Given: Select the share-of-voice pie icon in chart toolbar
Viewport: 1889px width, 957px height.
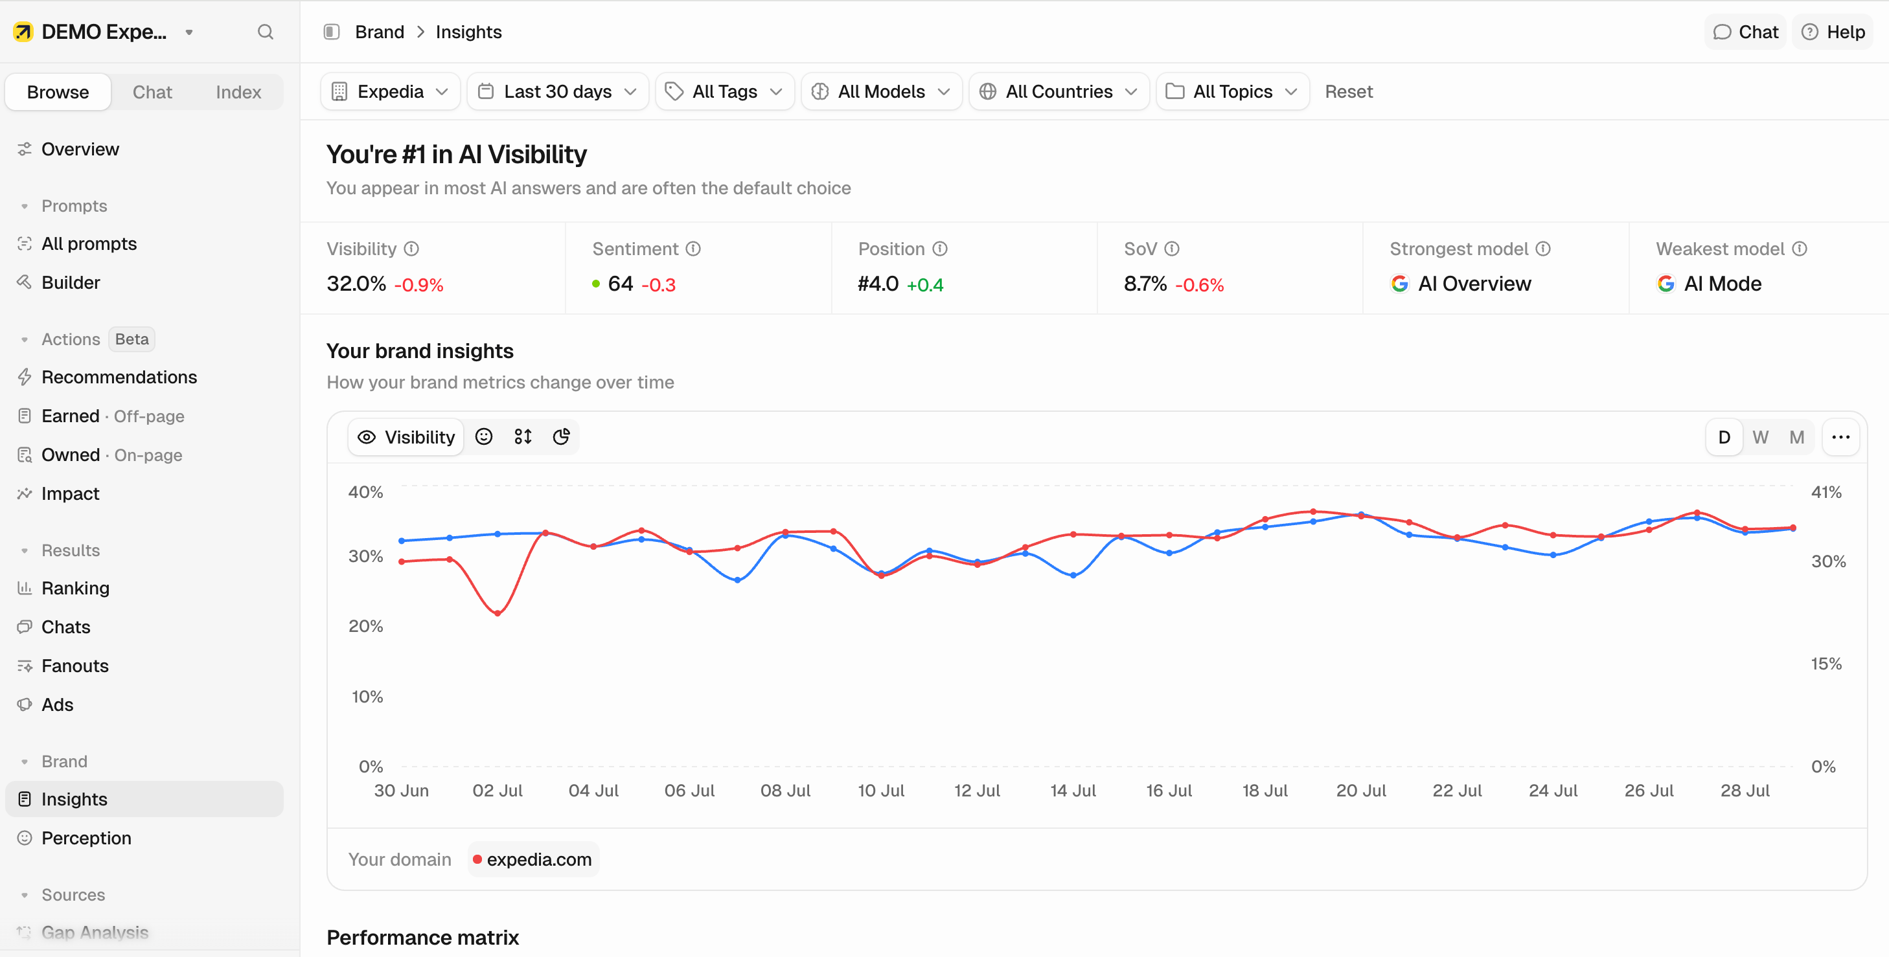Looking at the screenshot, I should pyautogui.click(x=562, y=436).
